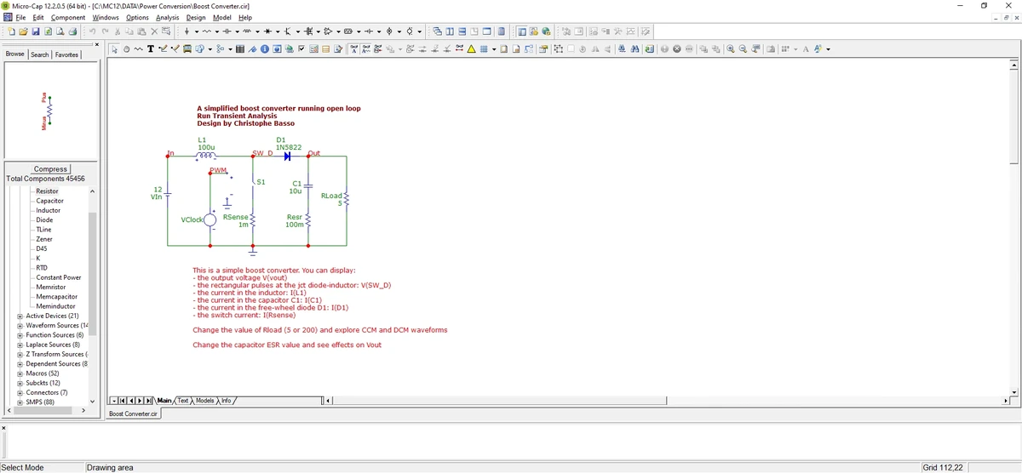Click the component tree scrollbar down arrow
The image size is (1022, 473).
pos(92,402)
